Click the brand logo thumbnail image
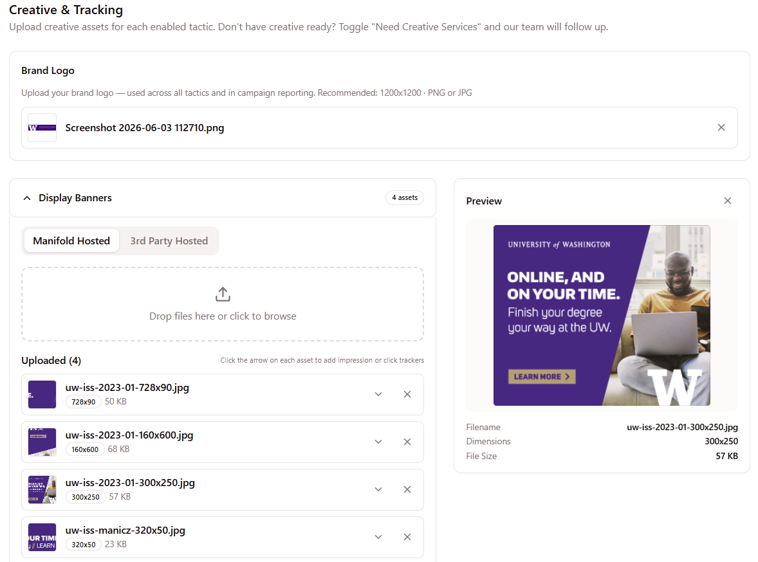This screenshot has height=562, width=758. click(x=42, y=127)
